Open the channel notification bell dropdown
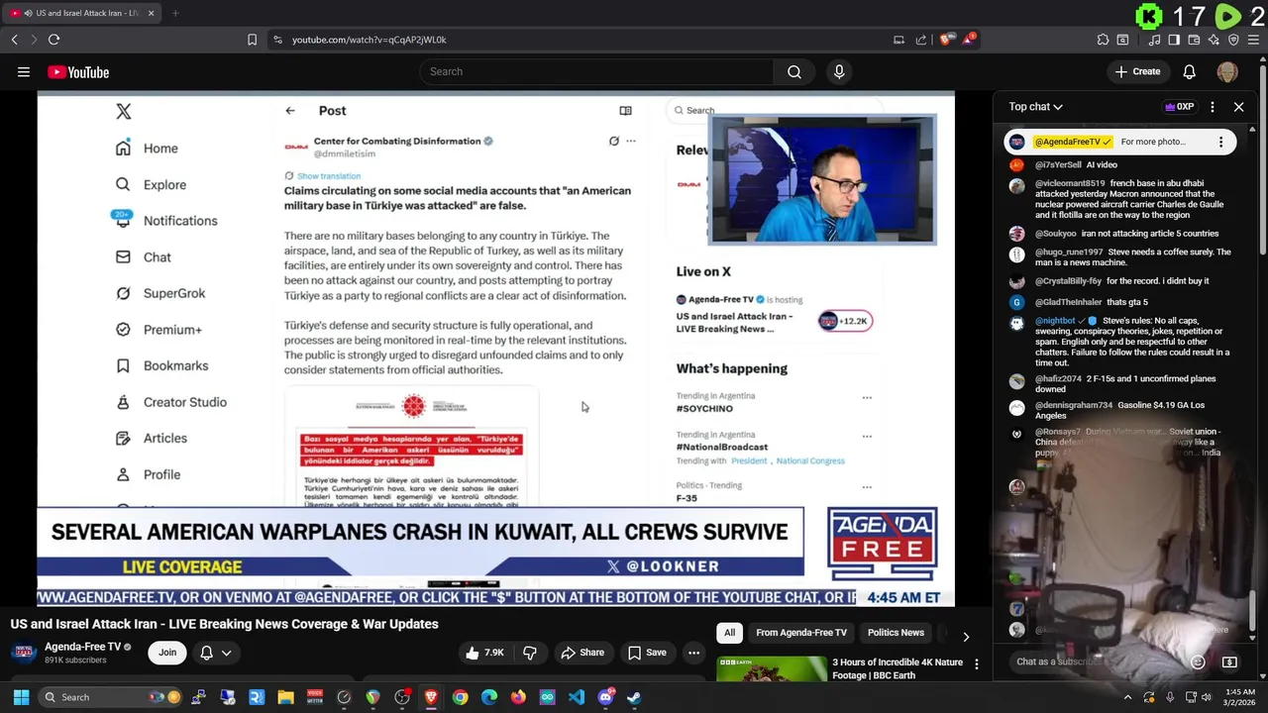1268x713 pixels. (216, 653)
